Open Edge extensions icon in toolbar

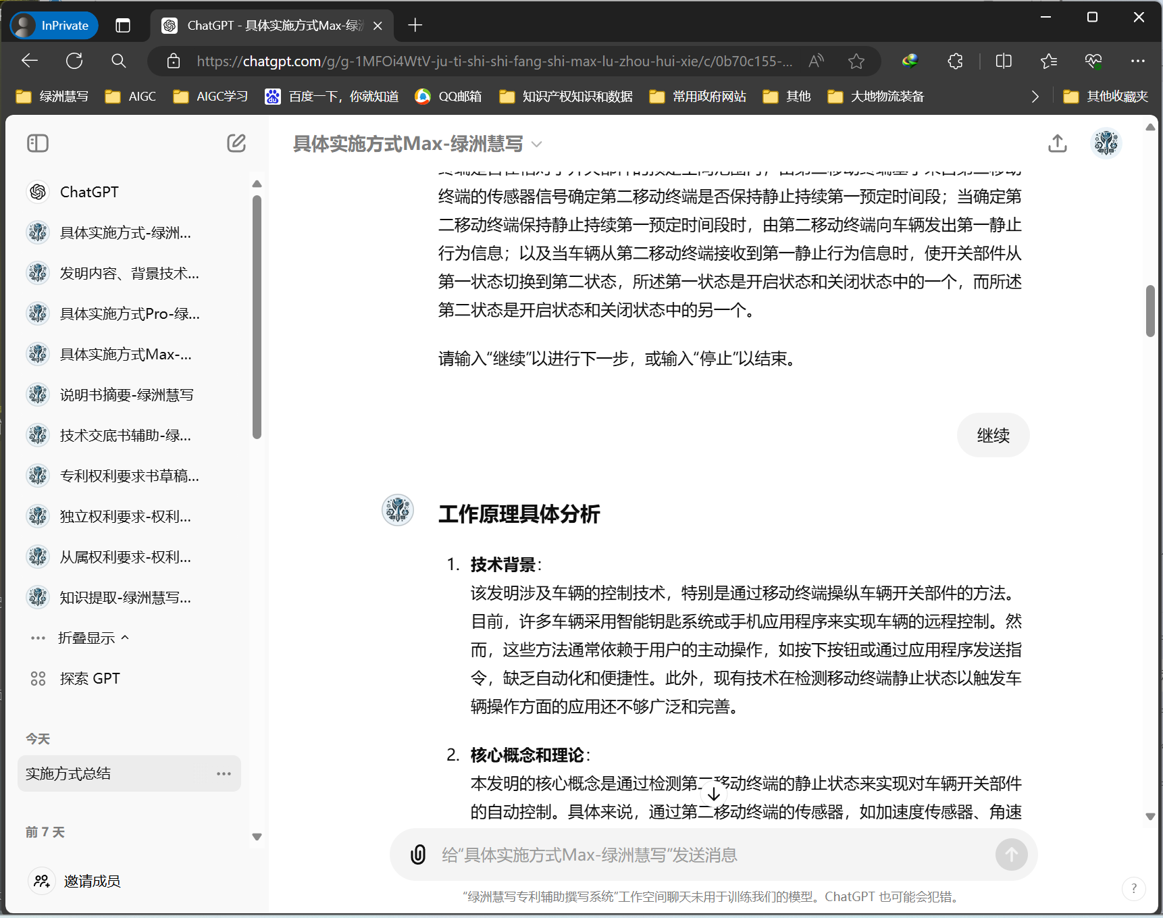[955, 61]
